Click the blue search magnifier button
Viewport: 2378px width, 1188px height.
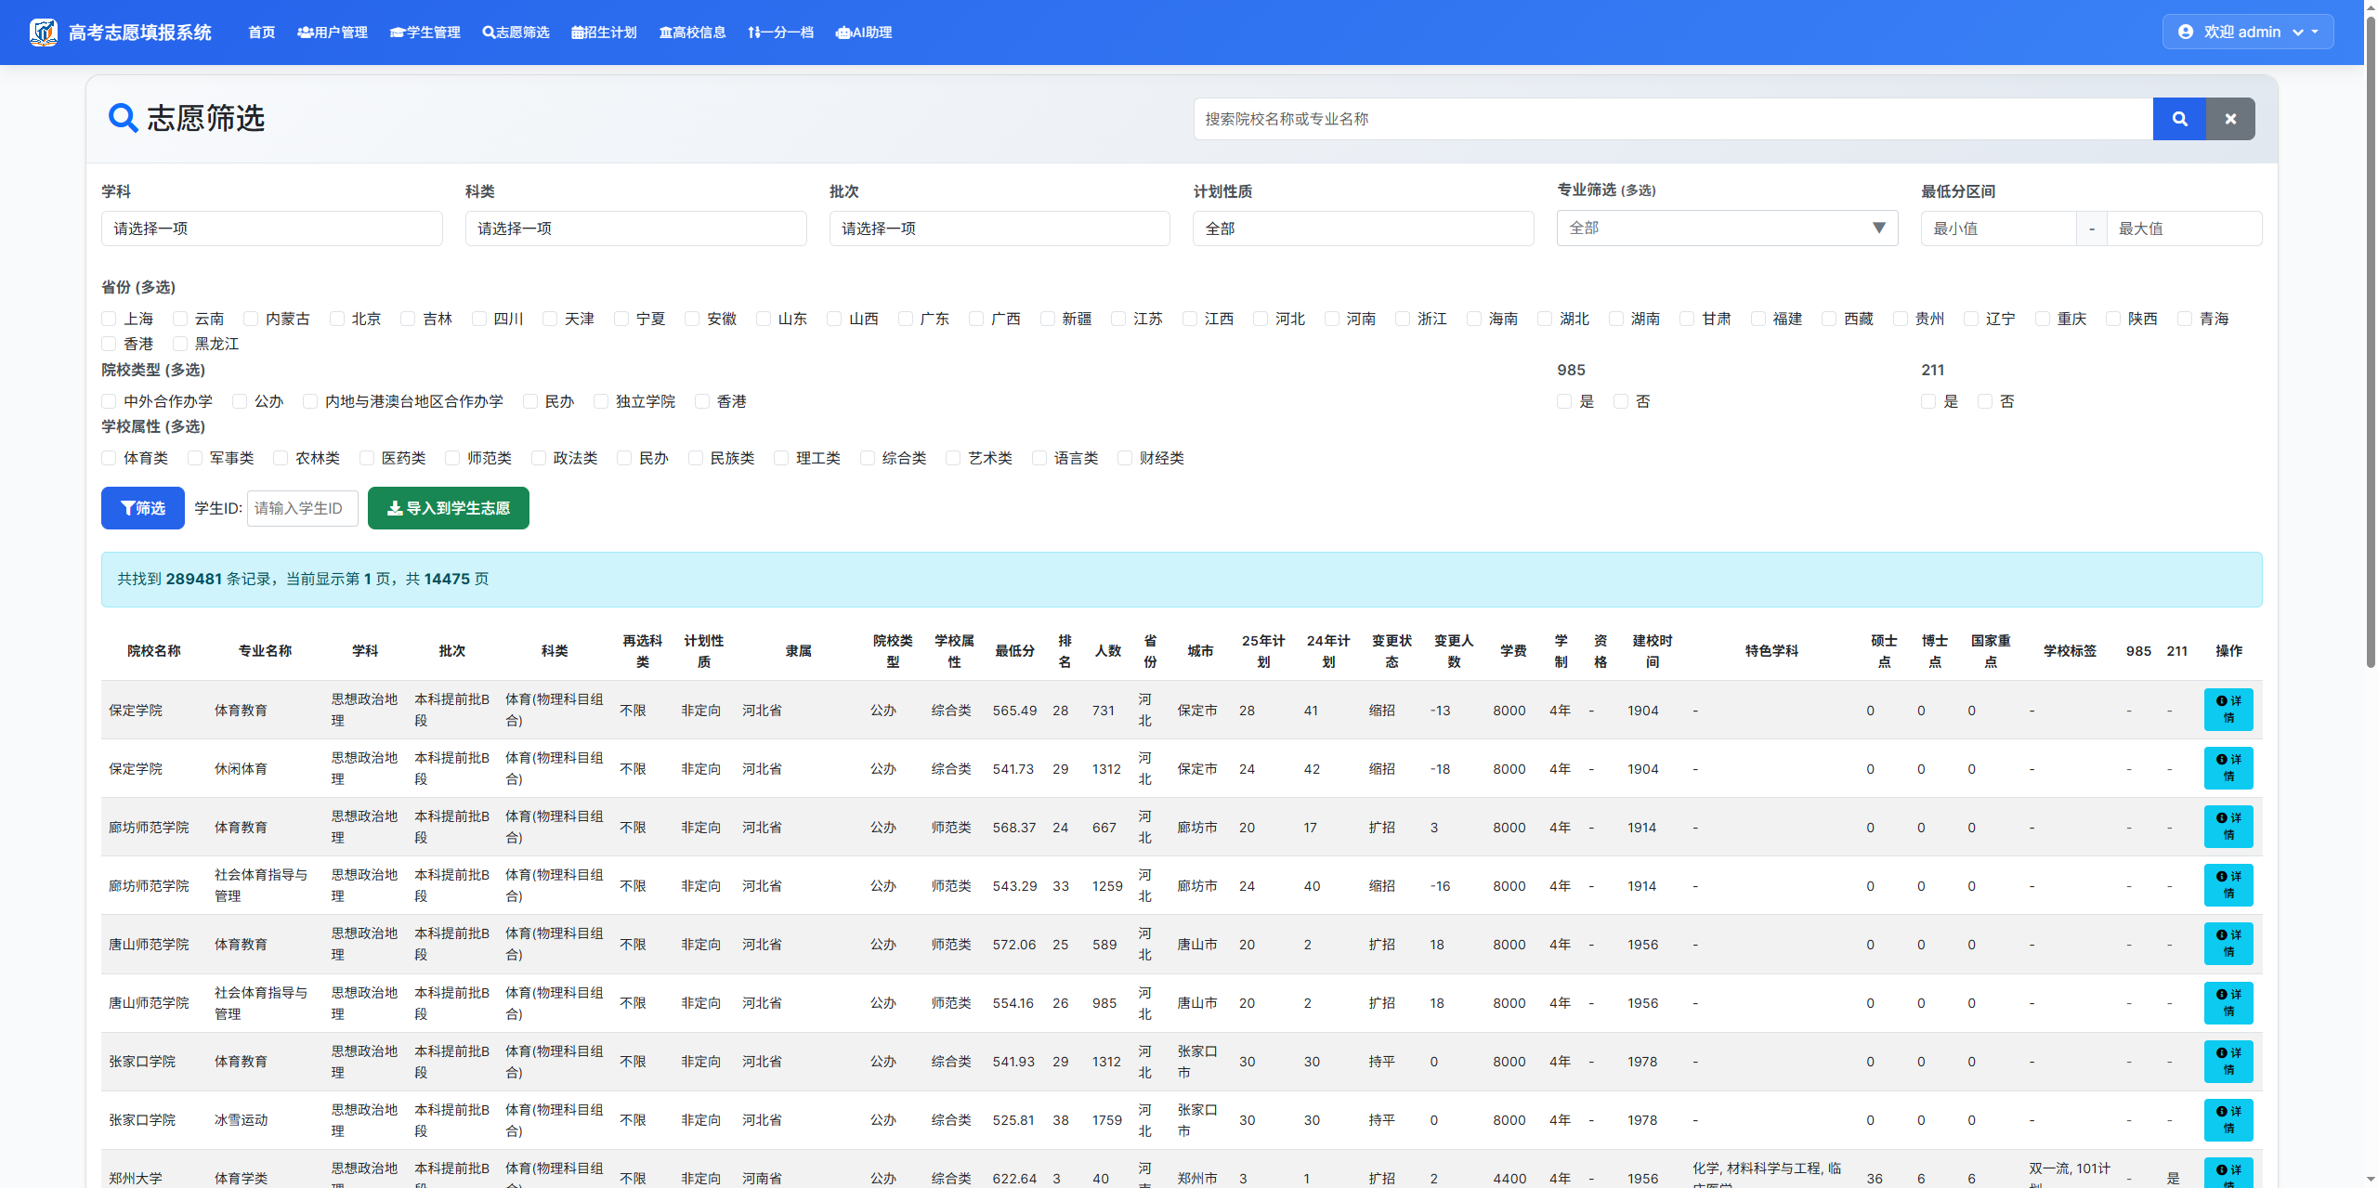coord(2178,119)
